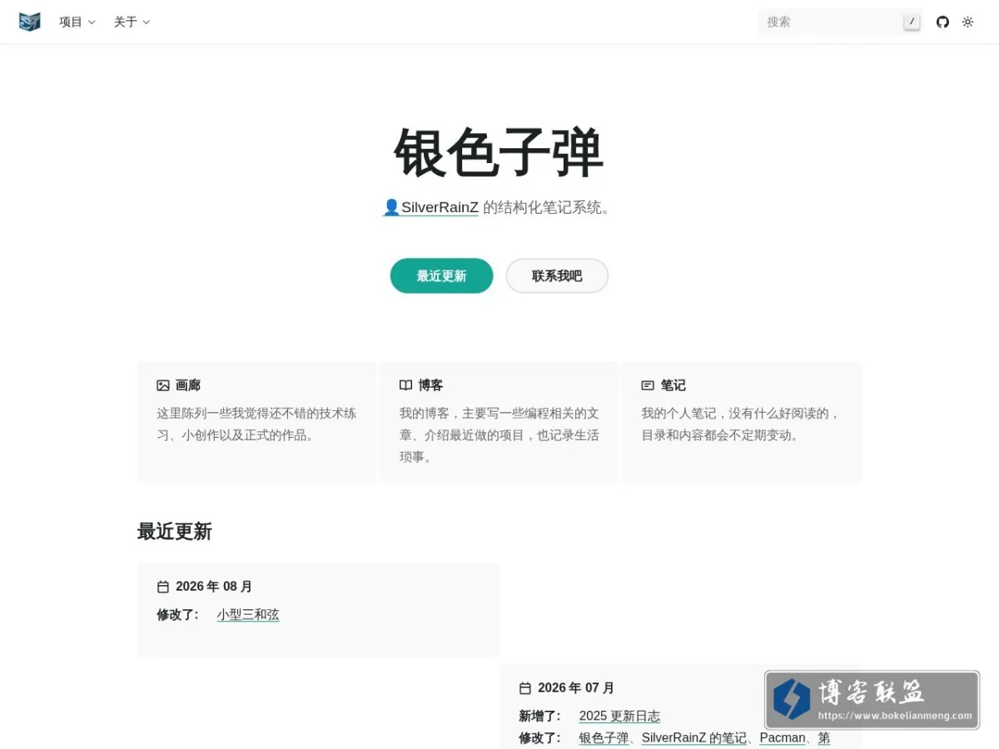Open the 银色子弹 link in 修改了 row

coord(604,738)
